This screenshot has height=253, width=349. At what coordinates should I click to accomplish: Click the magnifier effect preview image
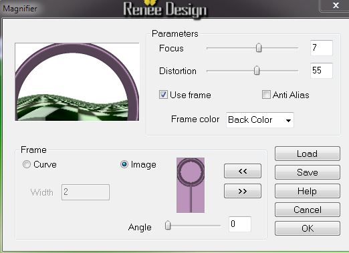77,82
